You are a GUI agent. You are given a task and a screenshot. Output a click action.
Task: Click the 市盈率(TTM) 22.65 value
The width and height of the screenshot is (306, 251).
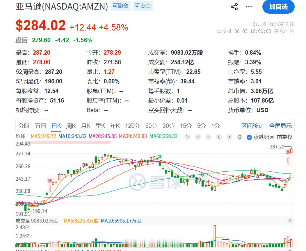193,72
